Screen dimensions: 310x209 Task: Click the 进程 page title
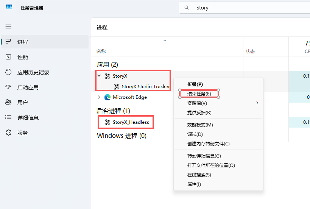tap(102, 27)
